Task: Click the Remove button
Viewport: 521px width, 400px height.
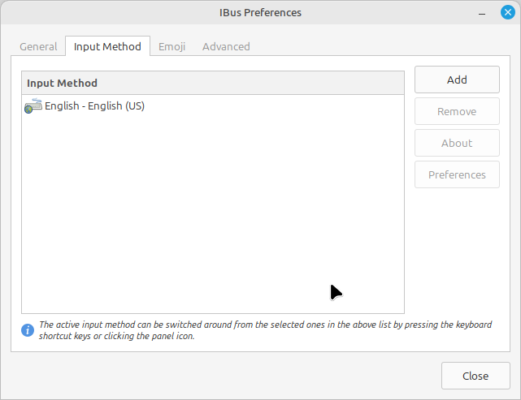Action: 457,111
